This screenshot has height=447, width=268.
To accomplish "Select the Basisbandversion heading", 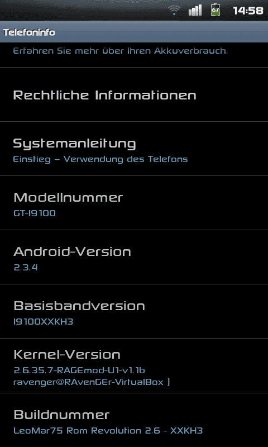I will click(79, 306).
